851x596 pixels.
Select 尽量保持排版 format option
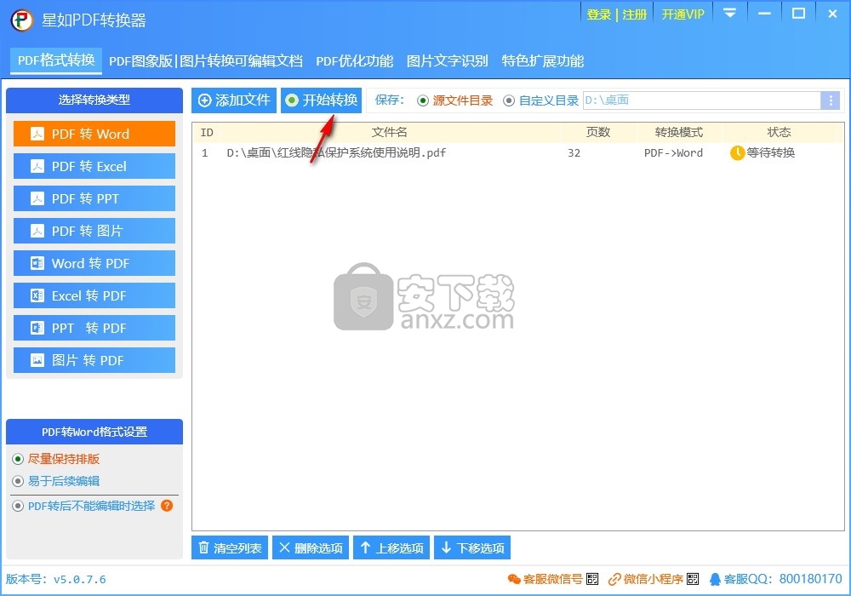(55, 459)
